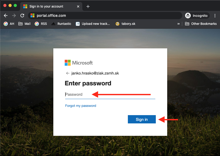Click the Forgot my password link
The width and height of the screenshot is (220, 156).
81,106
